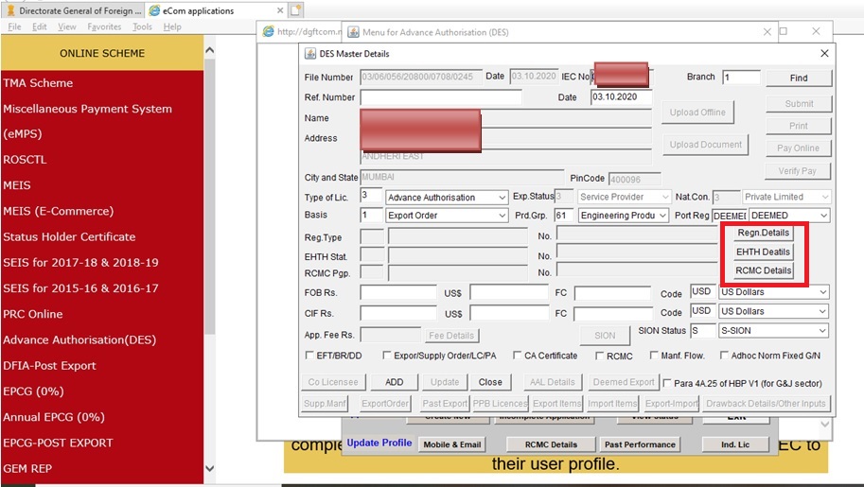The width and height of the screenshot is (864, 487).
Task: Close the DES Master Details dialog
Action: (824, 54)
